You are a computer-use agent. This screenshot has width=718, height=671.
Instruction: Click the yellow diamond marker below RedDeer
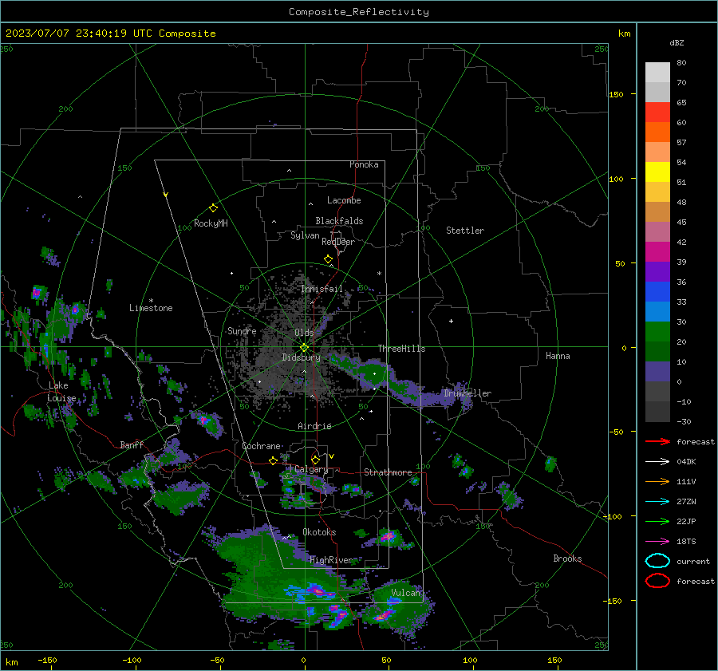pyautogui.click(x=328, y=259)
